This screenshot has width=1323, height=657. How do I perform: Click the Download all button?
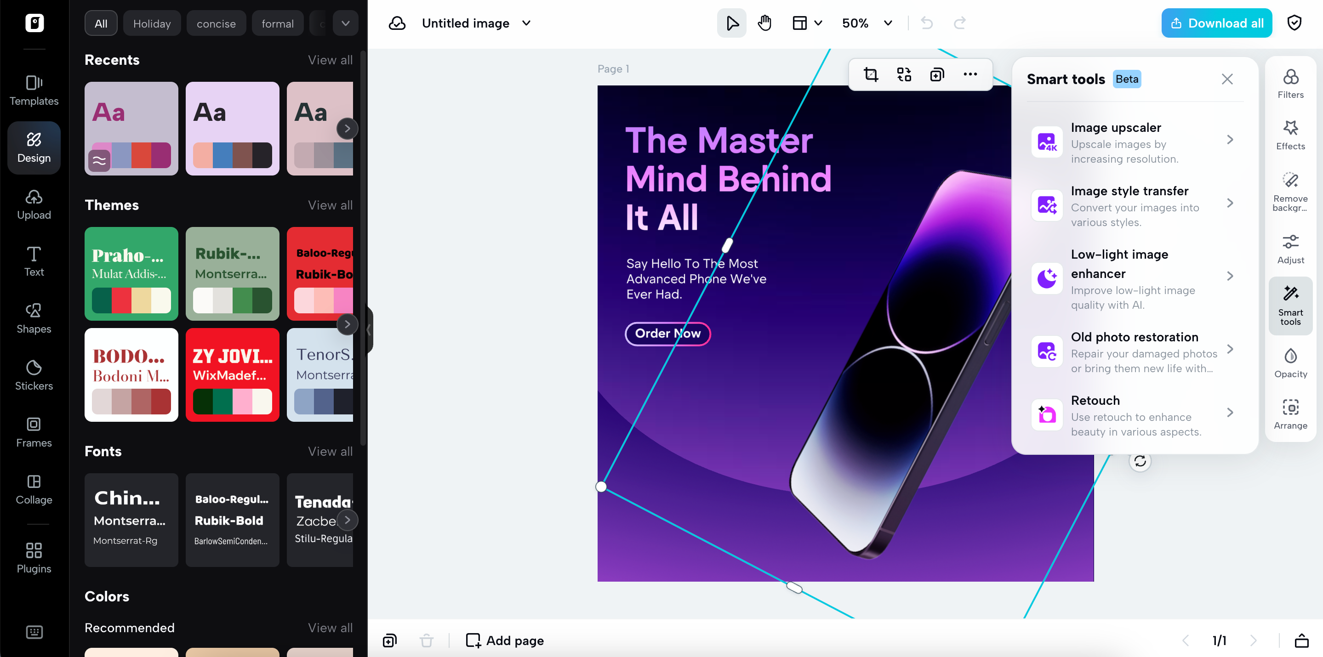(x=1216, y=23)
